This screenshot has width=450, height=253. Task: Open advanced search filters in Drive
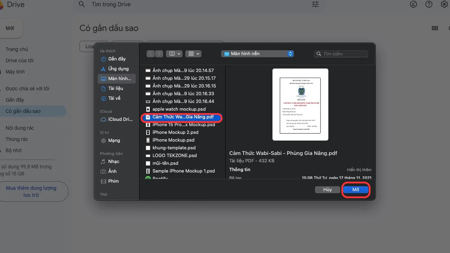point(315,4)
